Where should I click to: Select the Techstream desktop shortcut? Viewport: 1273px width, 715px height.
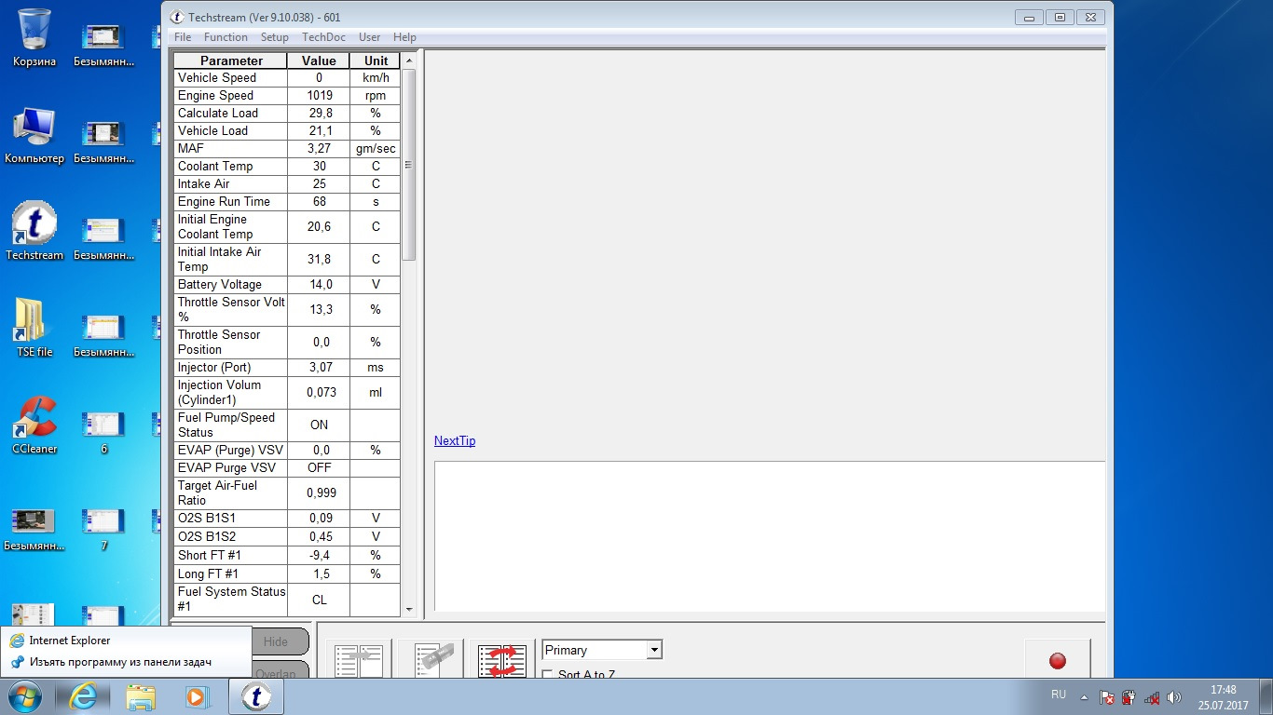click(x=34, y=232)
